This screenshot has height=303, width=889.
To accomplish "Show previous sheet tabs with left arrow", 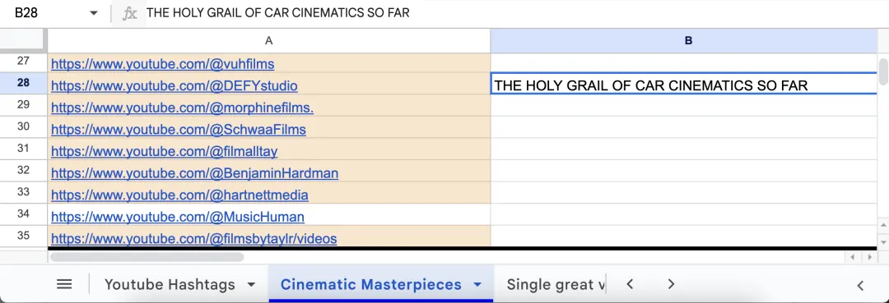I will pyautogui.click(x=630, y=284).
